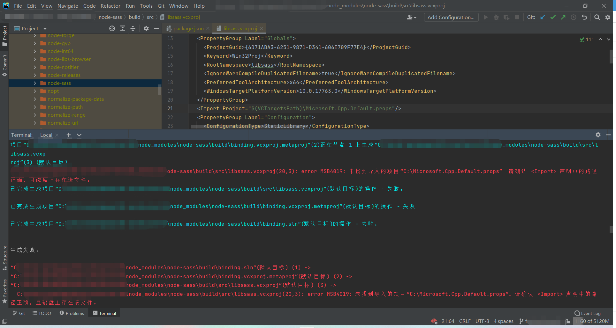616x328 pixels.
Task: Open Terminal settings gear icon
Action: pyautogui.click(x=598, y=135)
